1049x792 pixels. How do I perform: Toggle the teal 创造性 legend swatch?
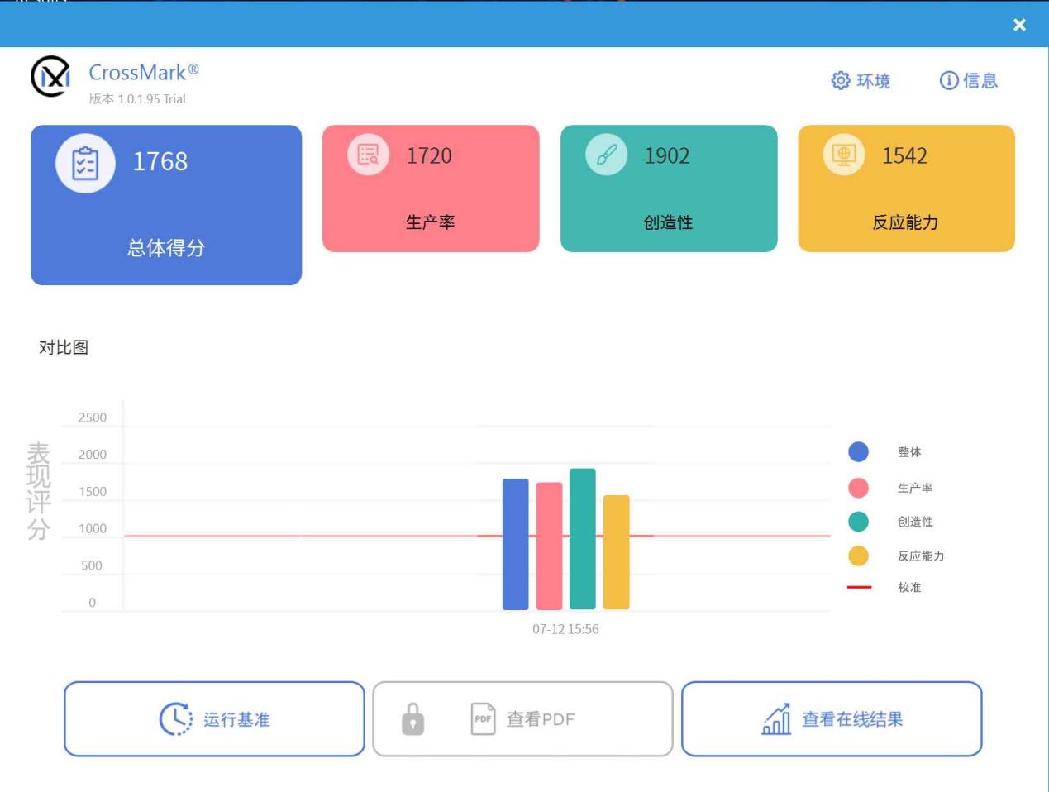coord(858,522)
